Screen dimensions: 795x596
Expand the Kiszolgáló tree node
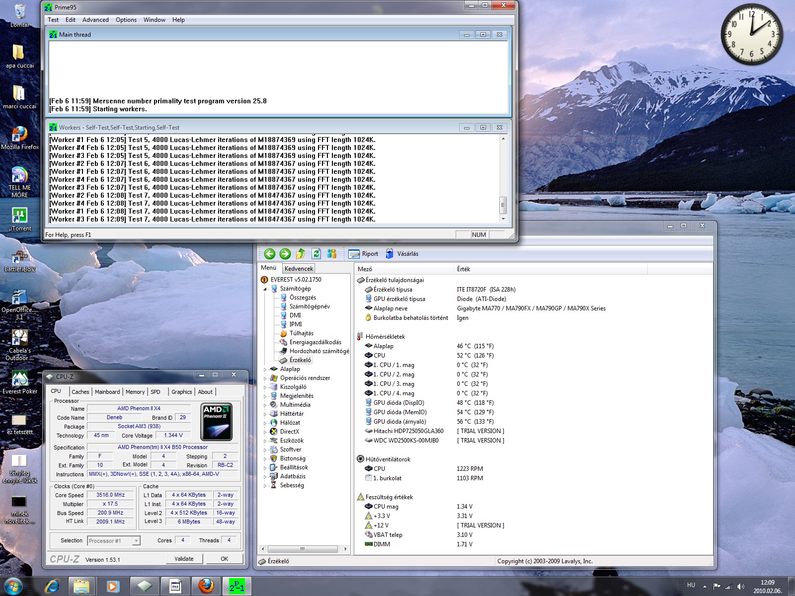coord(265,387)
